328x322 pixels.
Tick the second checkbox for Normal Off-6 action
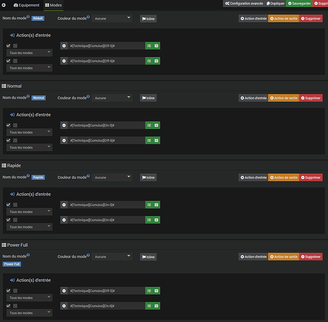point(15,140)
